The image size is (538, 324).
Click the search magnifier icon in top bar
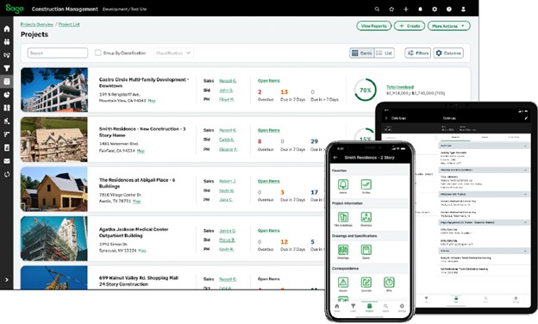377,9
